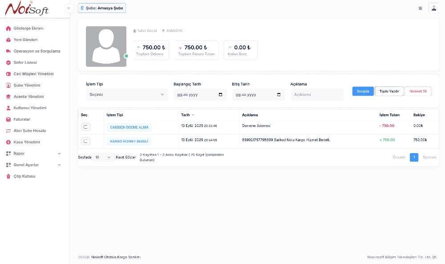Click the Gösterge Ekranı home icon
445x264 pixels.
pos(8,28)
